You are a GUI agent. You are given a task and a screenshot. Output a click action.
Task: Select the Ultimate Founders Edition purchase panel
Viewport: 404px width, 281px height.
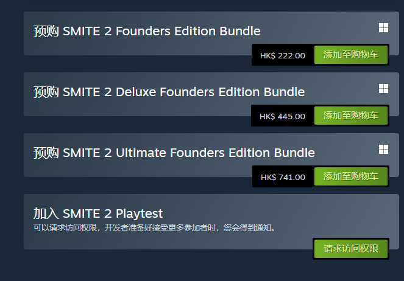(x=211, y=155)
